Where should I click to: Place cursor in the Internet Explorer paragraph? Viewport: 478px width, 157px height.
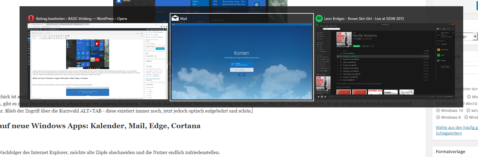click(110, 153)
